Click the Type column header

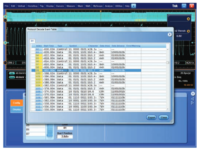pyautogui.click(x=60, y=46)
